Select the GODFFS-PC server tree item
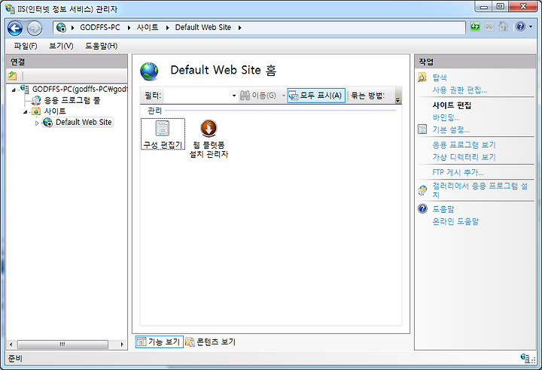This screenshot has width=542, height=370. [x=80, y=89]
